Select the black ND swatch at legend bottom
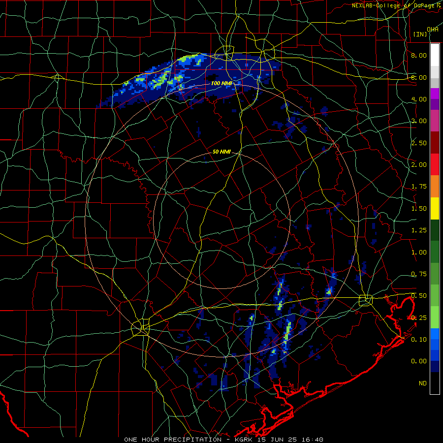The height and width of the screenshot is (443, 443). click(435, 383)
